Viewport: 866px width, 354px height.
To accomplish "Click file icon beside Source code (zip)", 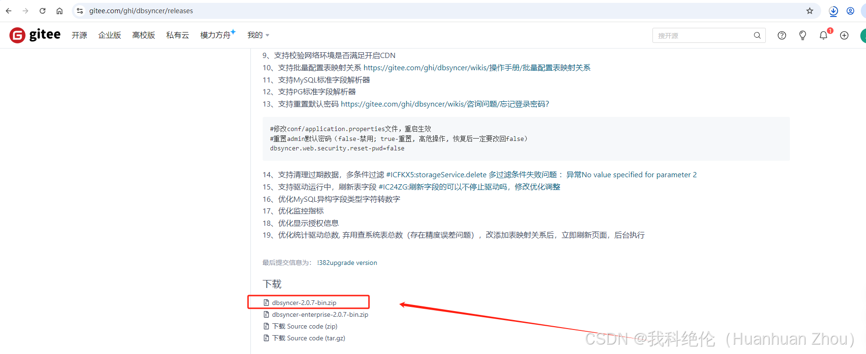I will pyautogui.click(x=266, y=326).
